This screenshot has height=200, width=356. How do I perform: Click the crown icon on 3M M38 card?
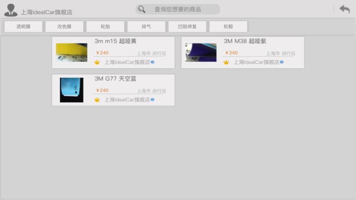pos(226,62)
